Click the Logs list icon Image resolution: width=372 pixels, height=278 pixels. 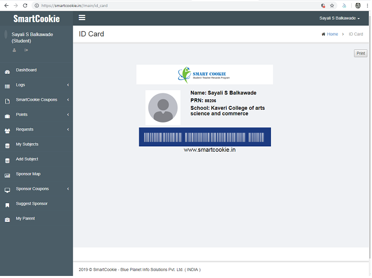pyautogui.click(x=7, y=86)
